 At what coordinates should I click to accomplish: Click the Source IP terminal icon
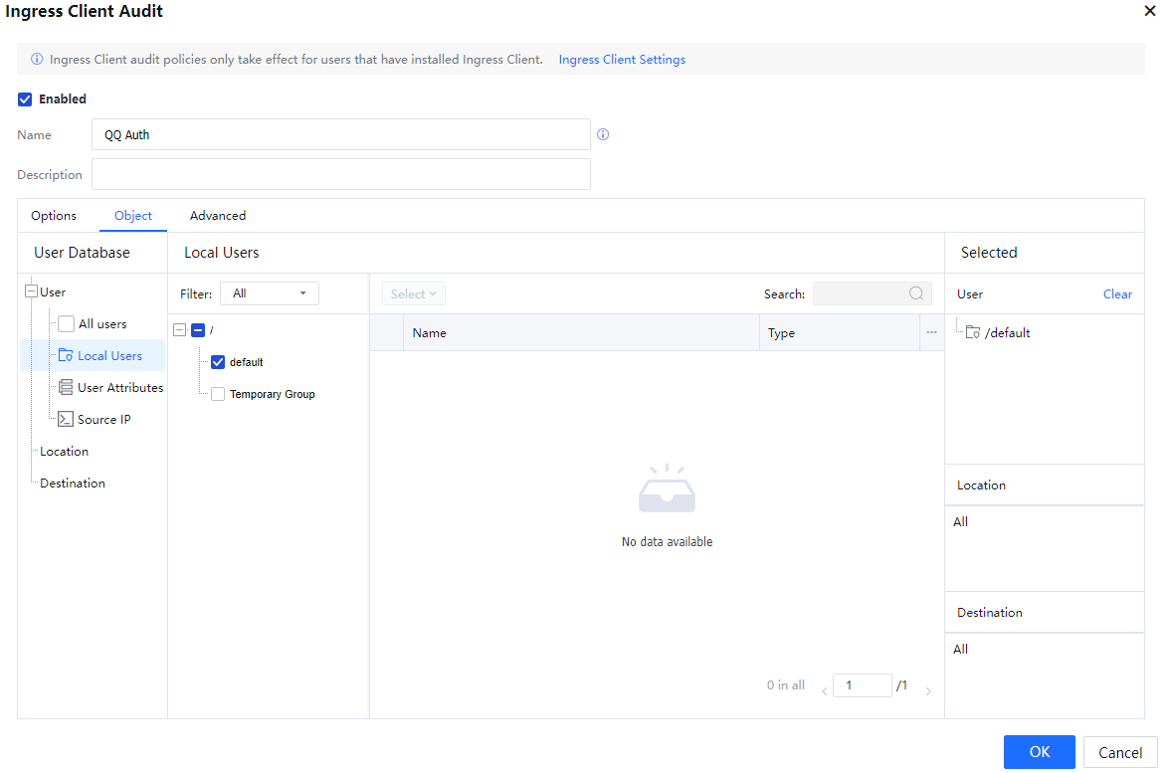66,420
